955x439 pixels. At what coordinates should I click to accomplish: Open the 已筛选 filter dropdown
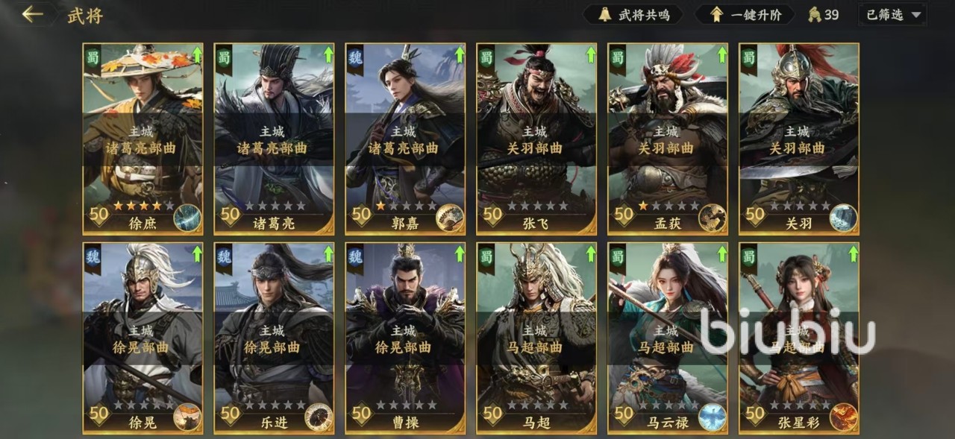coord(892,14)
